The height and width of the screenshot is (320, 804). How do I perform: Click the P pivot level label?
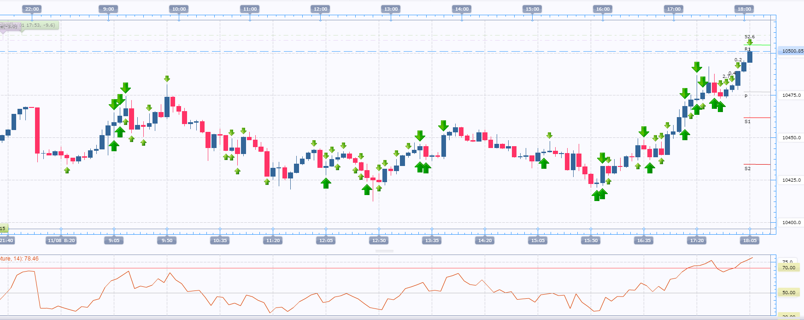746,96
